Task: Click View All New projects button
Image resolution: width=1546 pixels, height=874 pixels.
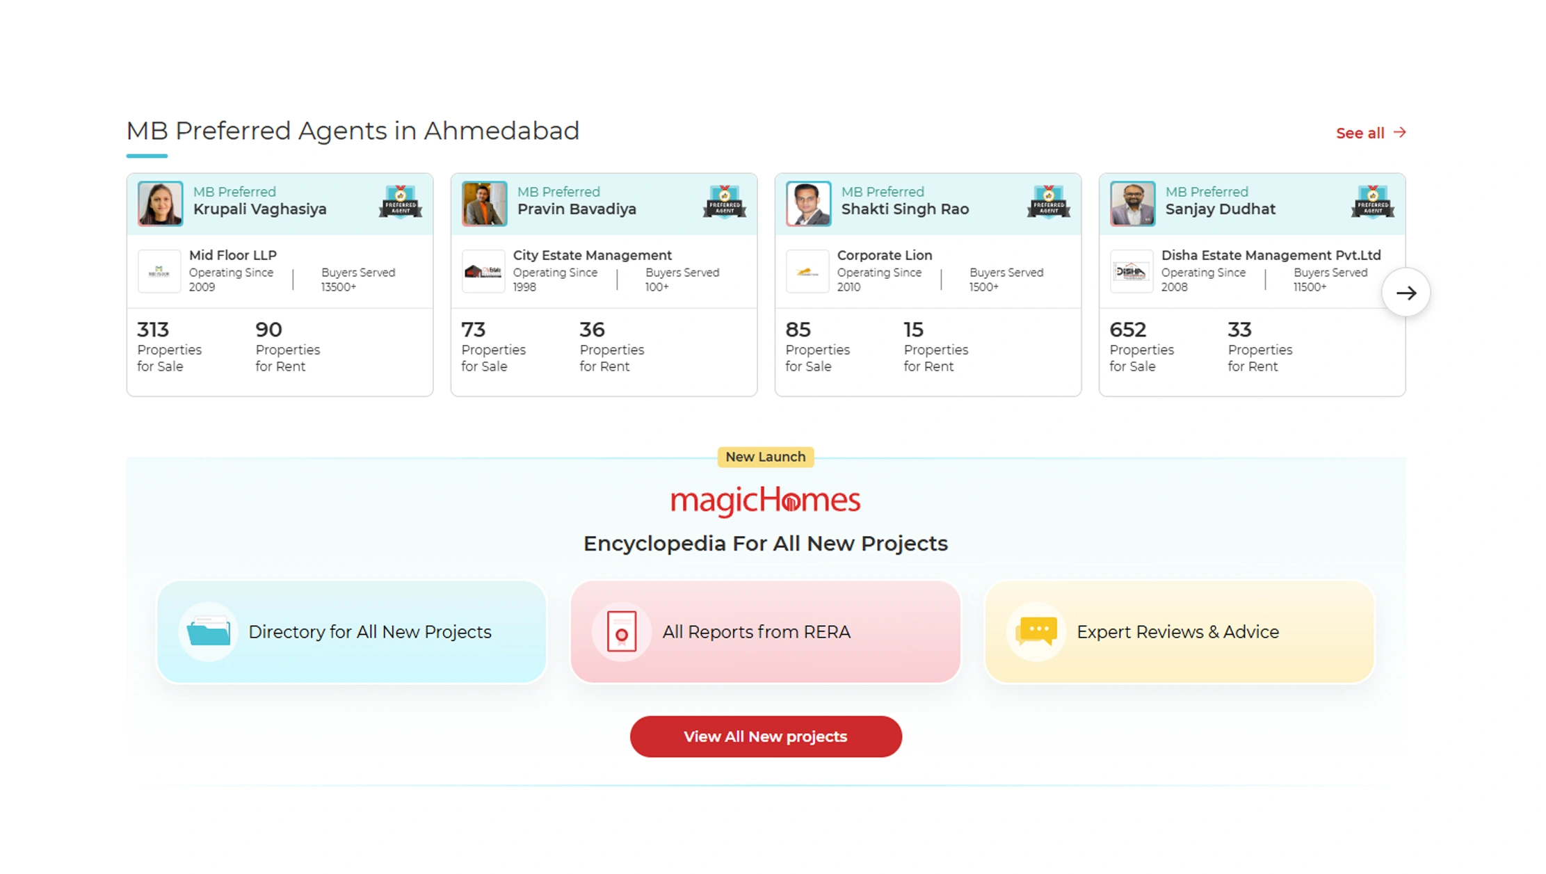Action: [765, 736]
